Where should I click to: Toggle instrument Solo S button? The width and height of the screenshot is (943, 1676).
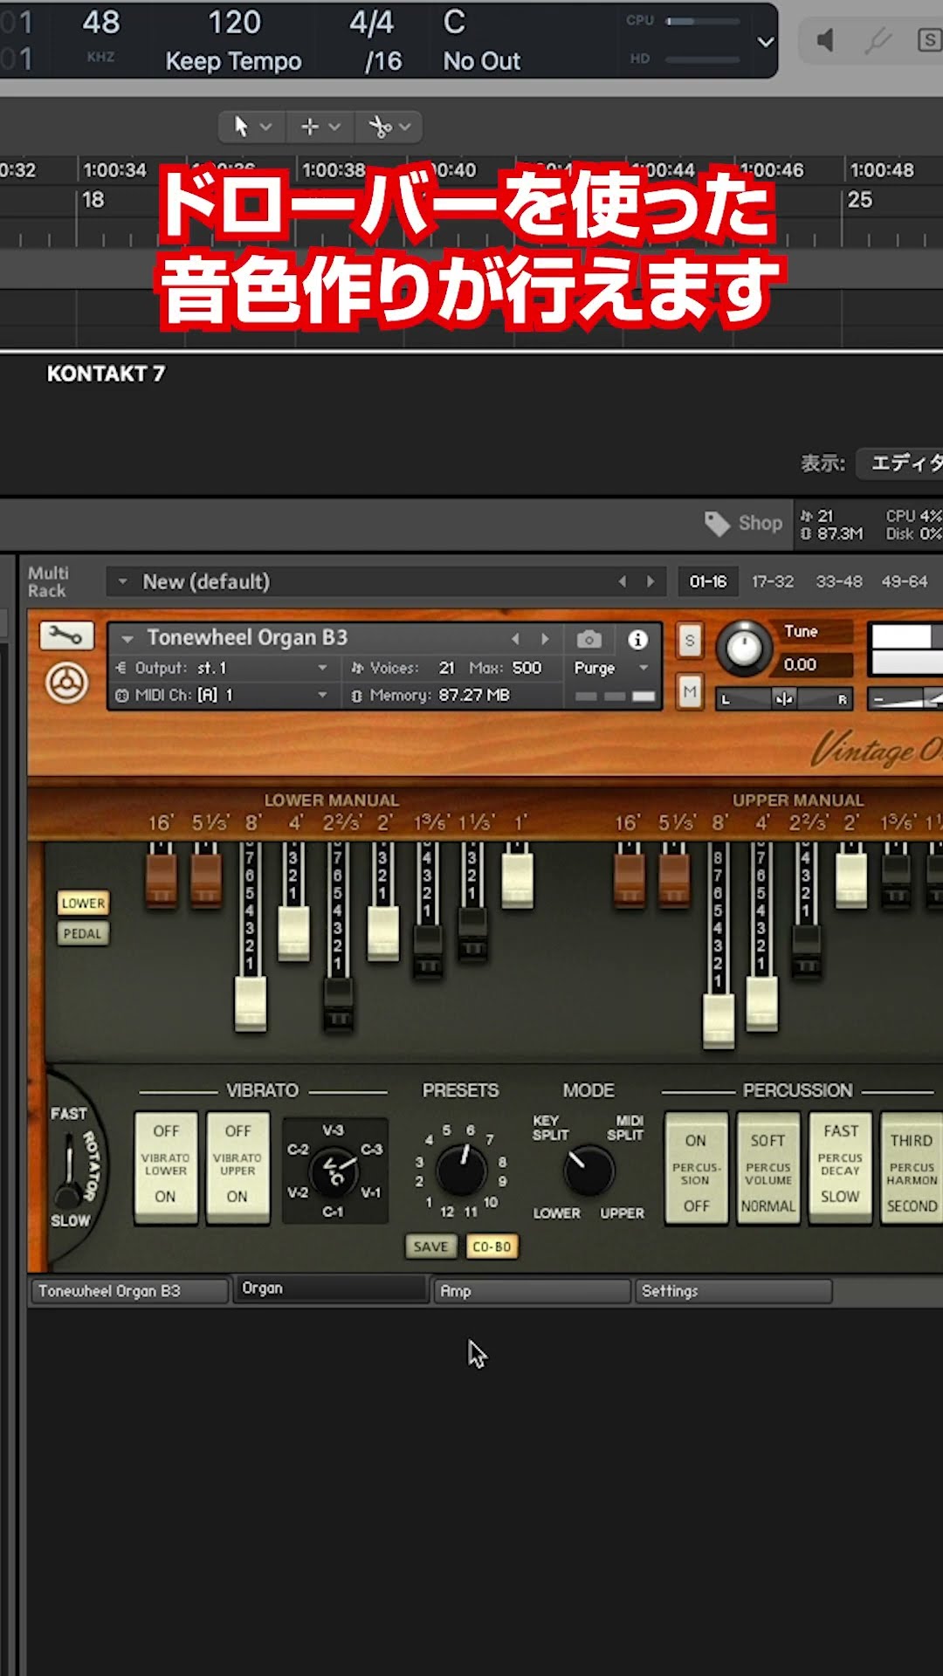coord(690,641)
